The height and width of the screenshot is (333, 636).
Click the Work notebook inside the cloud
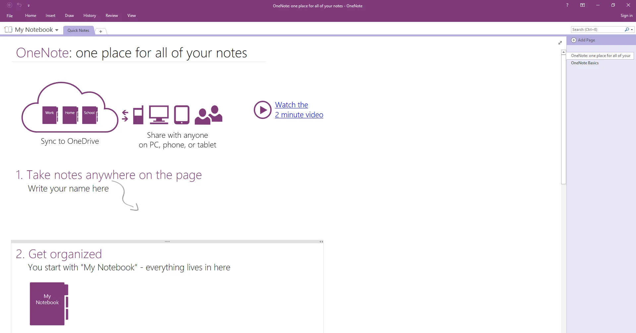[x=50, y=115]
